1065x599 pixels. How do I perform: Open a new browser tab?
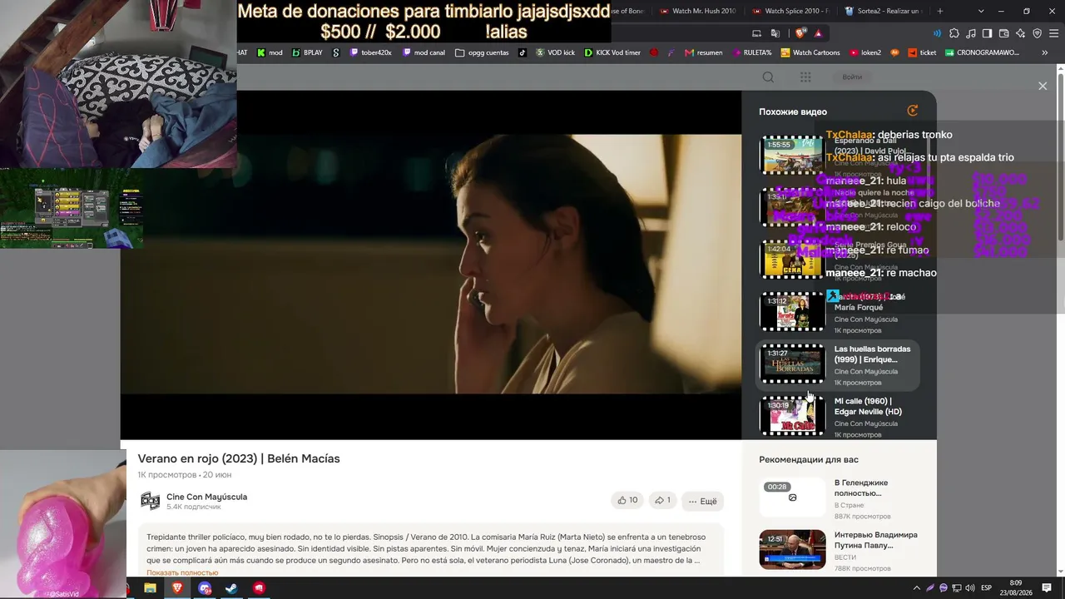(940, 11)
